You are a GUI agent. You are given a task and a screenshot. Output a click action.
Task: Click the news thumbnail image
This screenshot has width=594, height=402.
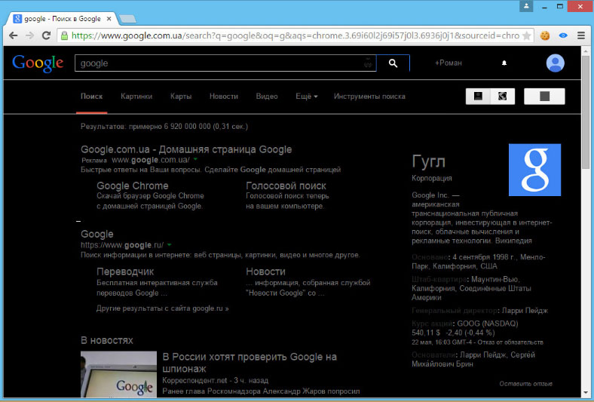tap(118, 374)
